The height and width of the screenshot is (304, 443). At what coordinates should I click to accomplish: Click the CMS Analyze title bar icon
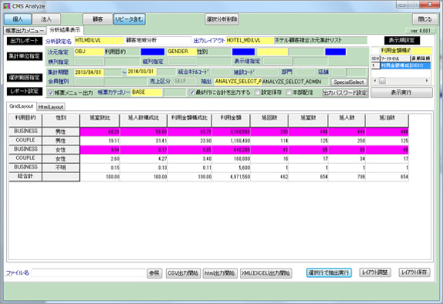click(7, 6)
